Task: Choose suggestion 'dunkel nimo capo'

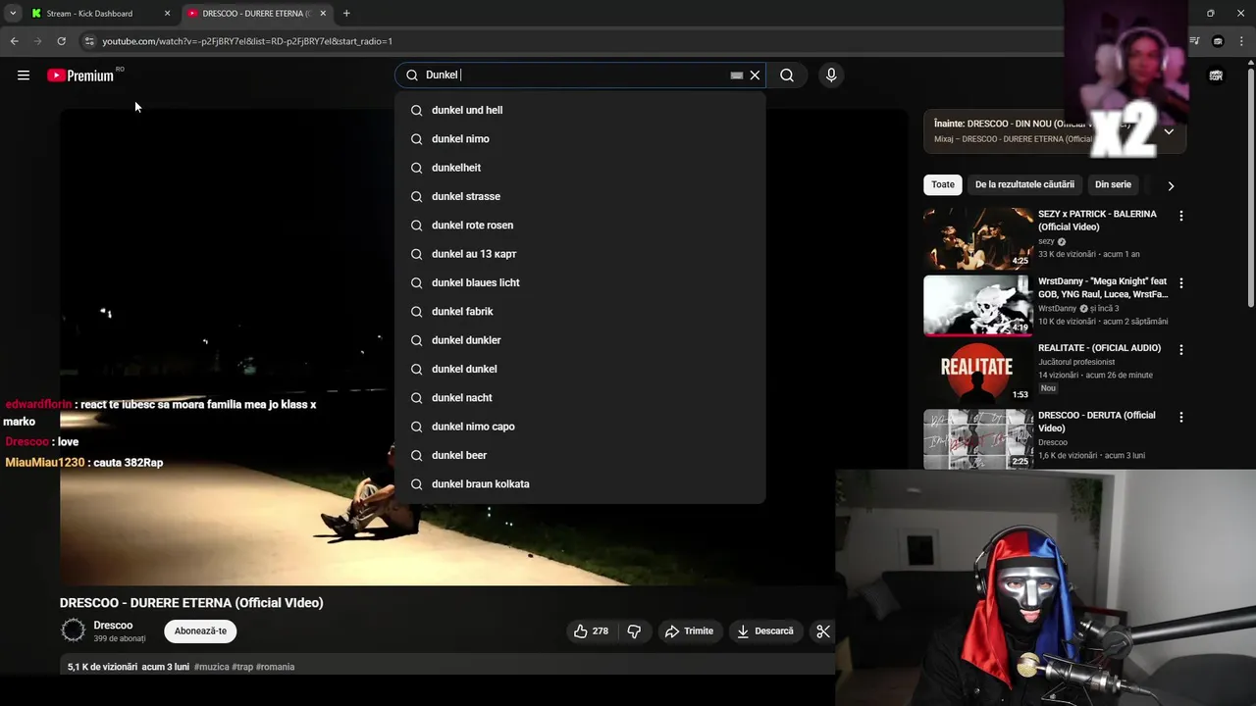Action: tap(580, 427)
